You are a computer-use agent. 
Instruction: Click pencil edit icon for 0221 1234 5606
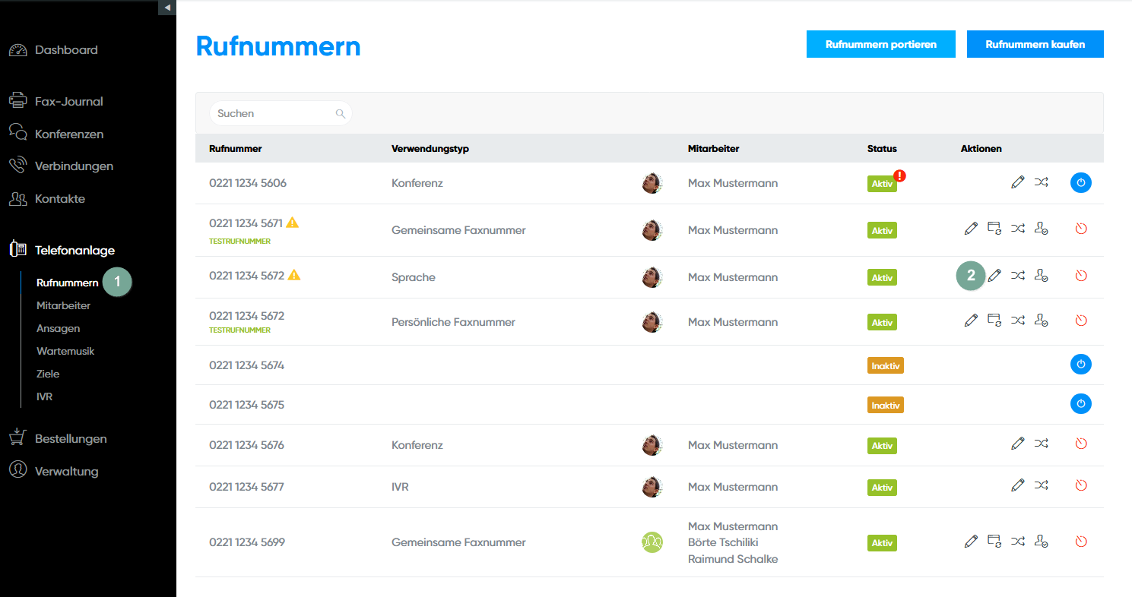1018,182
